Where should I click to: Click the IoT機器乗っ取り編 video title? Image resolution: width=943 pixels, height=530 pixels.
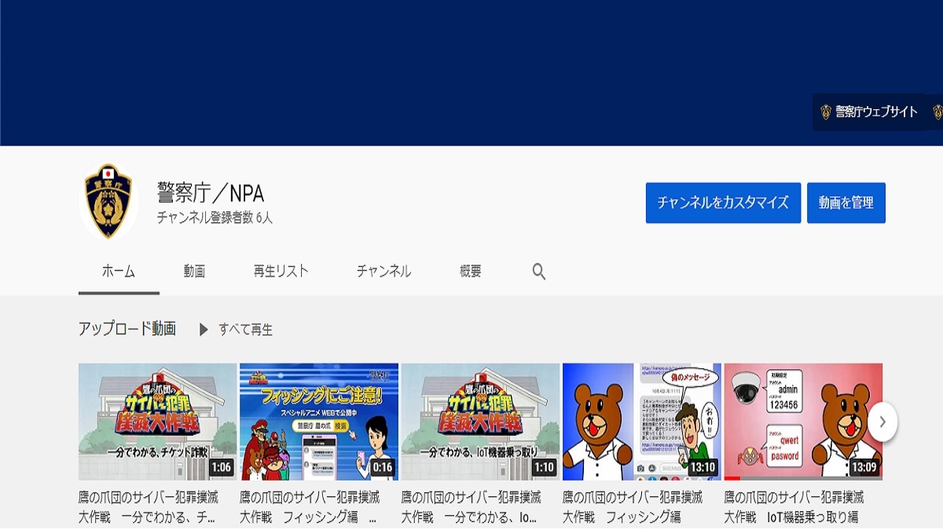[x=794, y=507]
